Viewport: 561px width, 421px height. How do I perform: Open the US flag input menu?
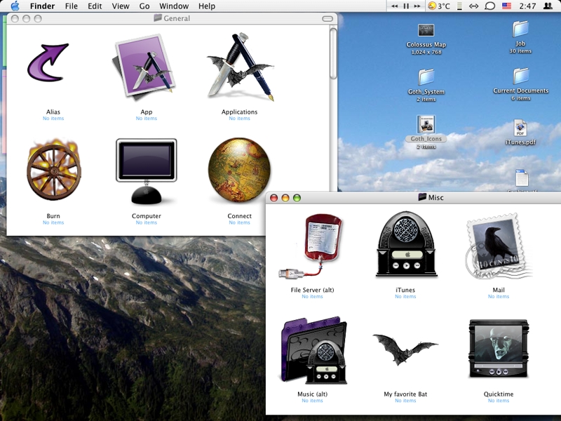(x=506, y=6)
